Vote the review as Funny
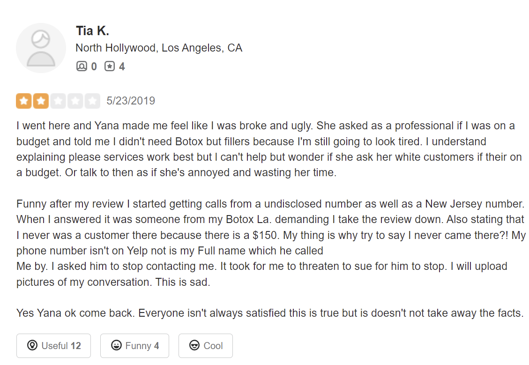 click(x=134, y=346)
